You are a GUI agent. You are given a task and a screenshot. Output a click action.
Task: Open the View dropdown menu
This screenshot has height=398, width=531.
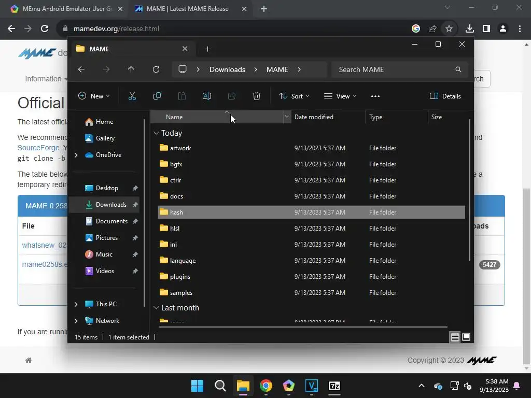[x=340, y=96]
